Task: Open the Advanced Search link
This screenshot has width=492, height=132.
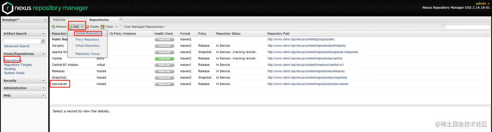Action: (17, 46)
